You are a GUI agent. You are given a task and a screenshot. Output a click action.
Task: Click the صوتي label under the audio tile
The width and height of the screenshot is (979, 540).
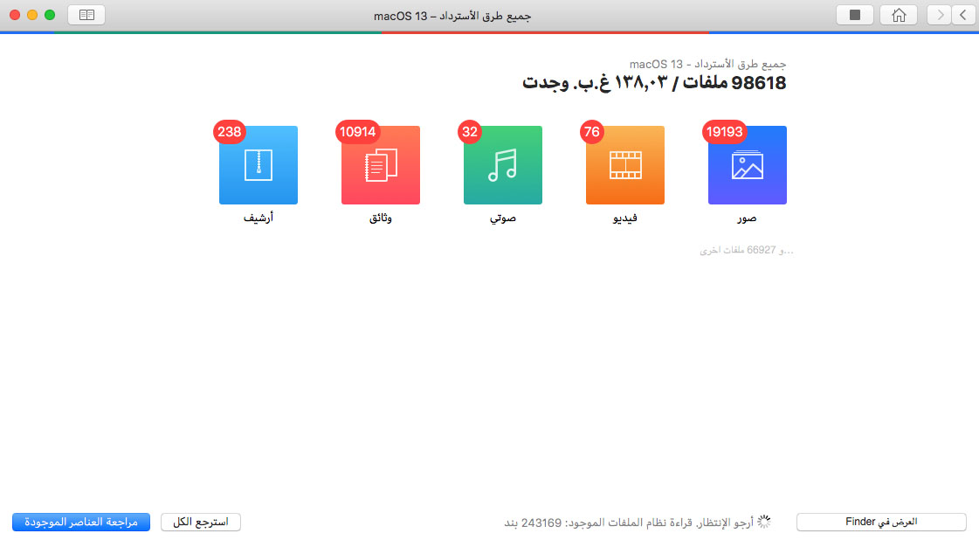[503, 218]
